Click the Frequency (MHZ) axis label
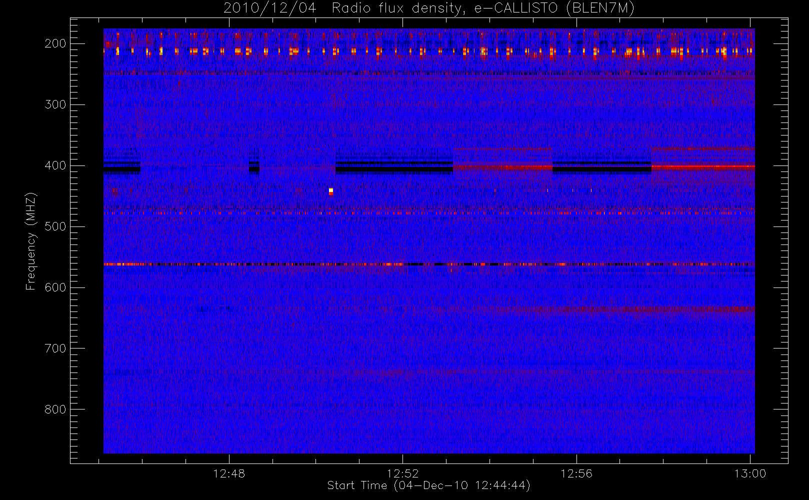The image size is (809, 500). [x=31, y=241]
